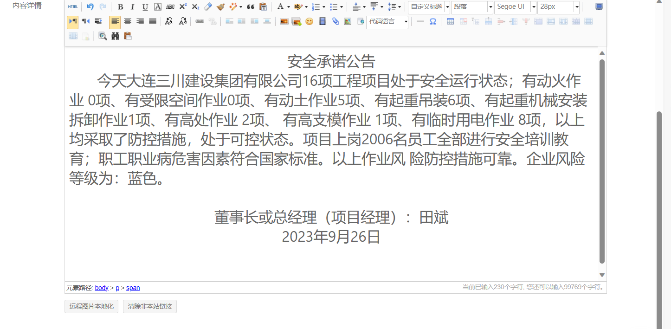Apply underline formatting
The image size is (671, 329).
(x=145, y=7)
